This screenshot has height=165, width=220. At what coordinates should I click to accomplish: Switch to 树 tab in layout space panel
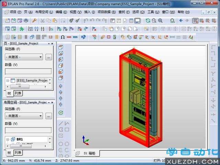click(9, 153)
